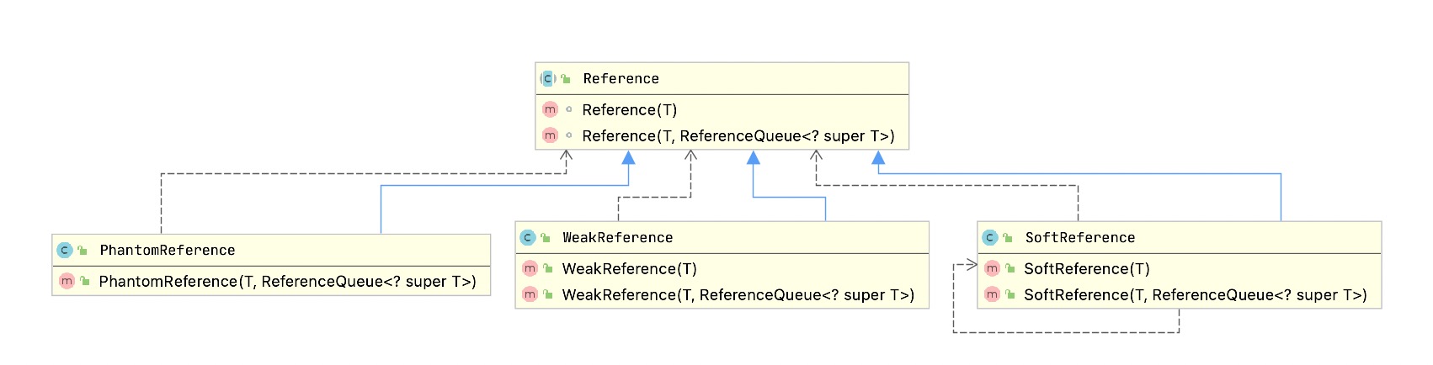
Task: Click the SoftReference class icon
Action: tap(990, 237)
